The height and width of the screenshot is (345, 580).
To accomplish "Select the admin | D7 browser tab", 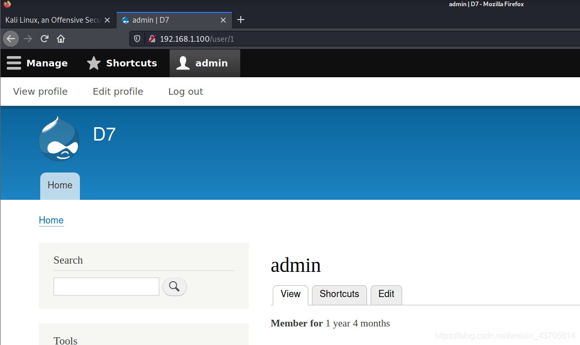I will [174, 20].
